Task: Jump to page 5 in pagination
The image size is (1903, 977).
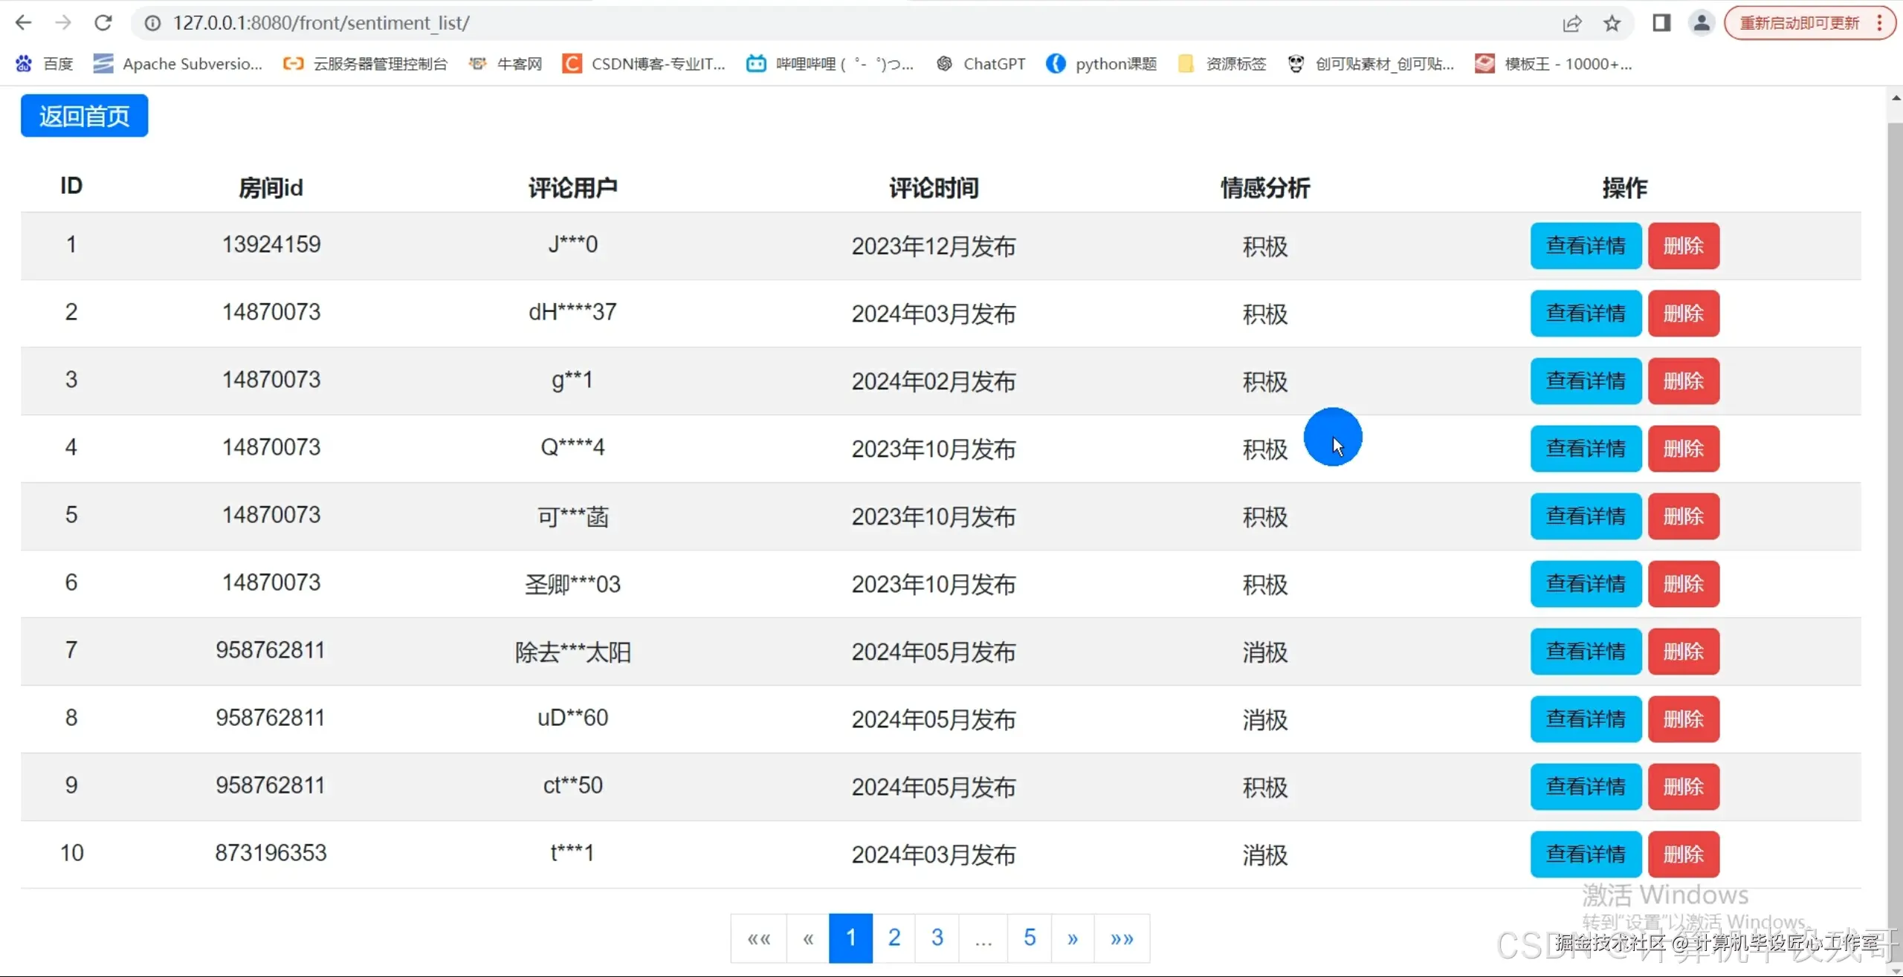Action: coord(1030,937)
